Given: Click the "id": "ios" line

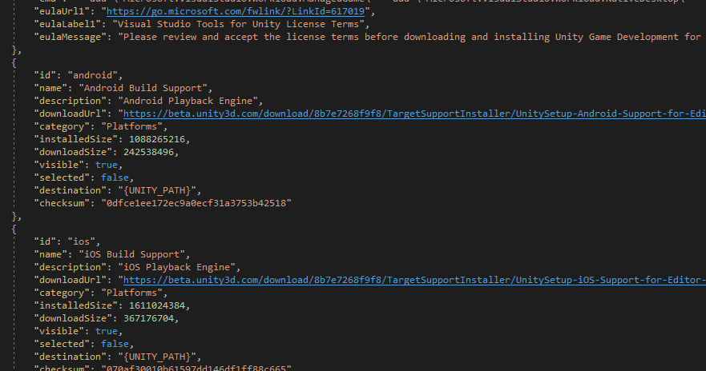Looking at the screenshot, I should (67, 241).
